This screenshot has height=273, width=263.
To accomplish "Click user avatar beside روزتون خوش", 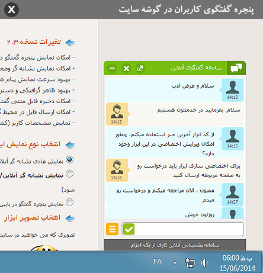I will pyautogui.click(x=232, y=213).
